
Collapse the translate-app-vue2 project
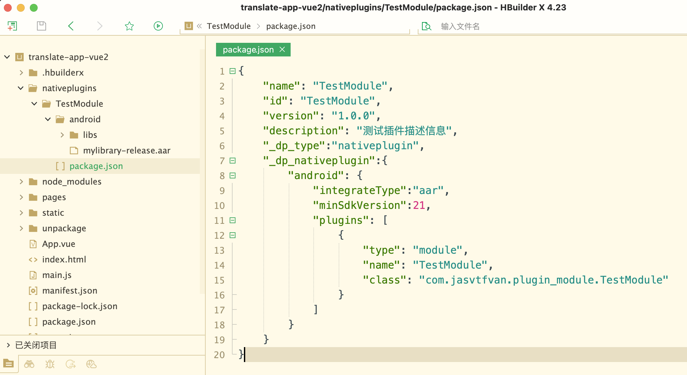[x=7, y=57]
